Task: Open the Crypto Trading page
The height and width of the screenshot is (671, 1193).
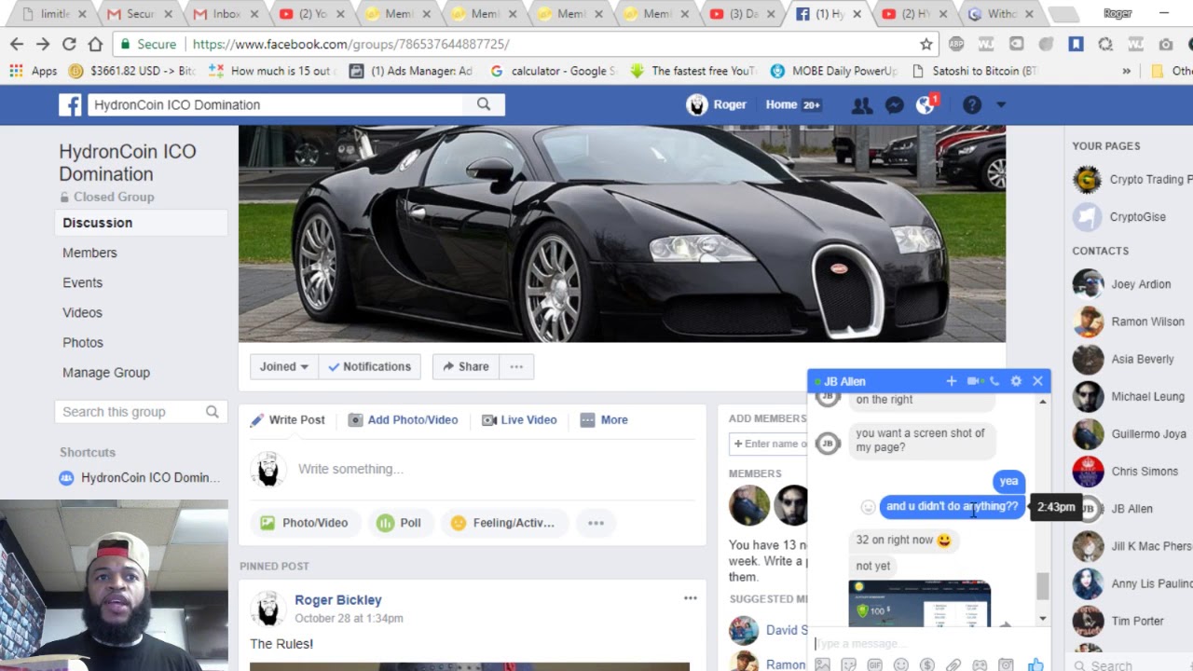Action: (x=1132, y=179)
